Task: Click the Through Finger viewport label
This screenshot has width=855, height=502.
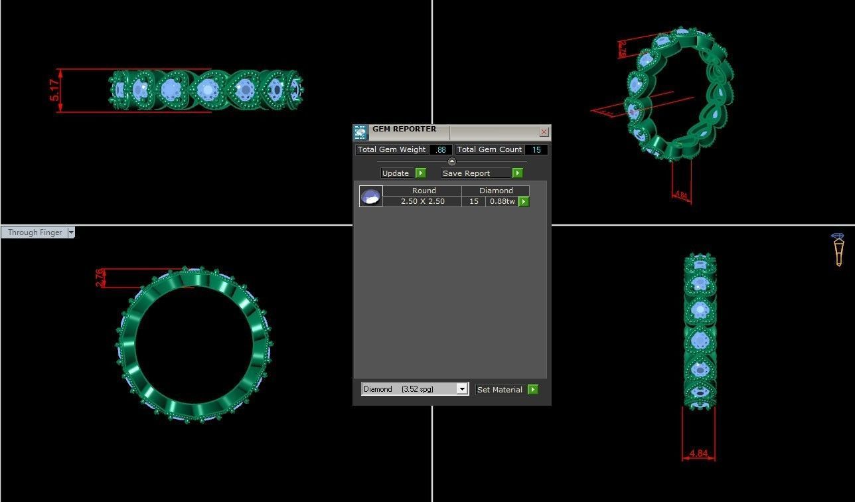Action: coord(35,232)
